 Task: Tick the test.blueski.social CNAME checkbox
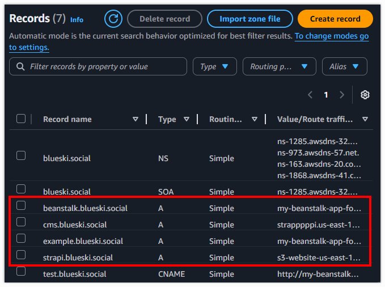[x=21, y=271]
